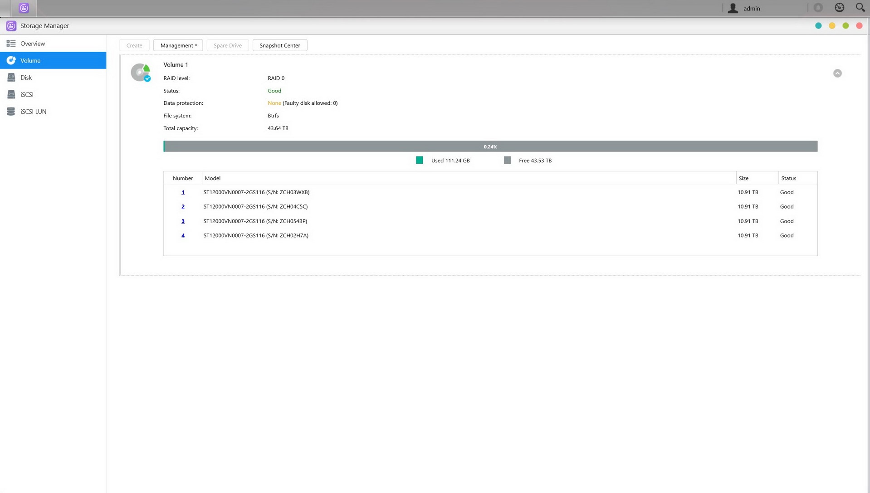This screenshot has width=870, height=493.
Task: Click the 'Used 111.24 GB' label
Action: click(x=450, y=161)
